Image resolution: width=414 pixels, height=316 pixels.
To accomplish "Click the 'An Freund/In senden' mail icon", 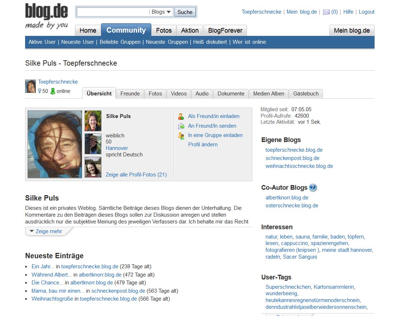I will (181, 126).
